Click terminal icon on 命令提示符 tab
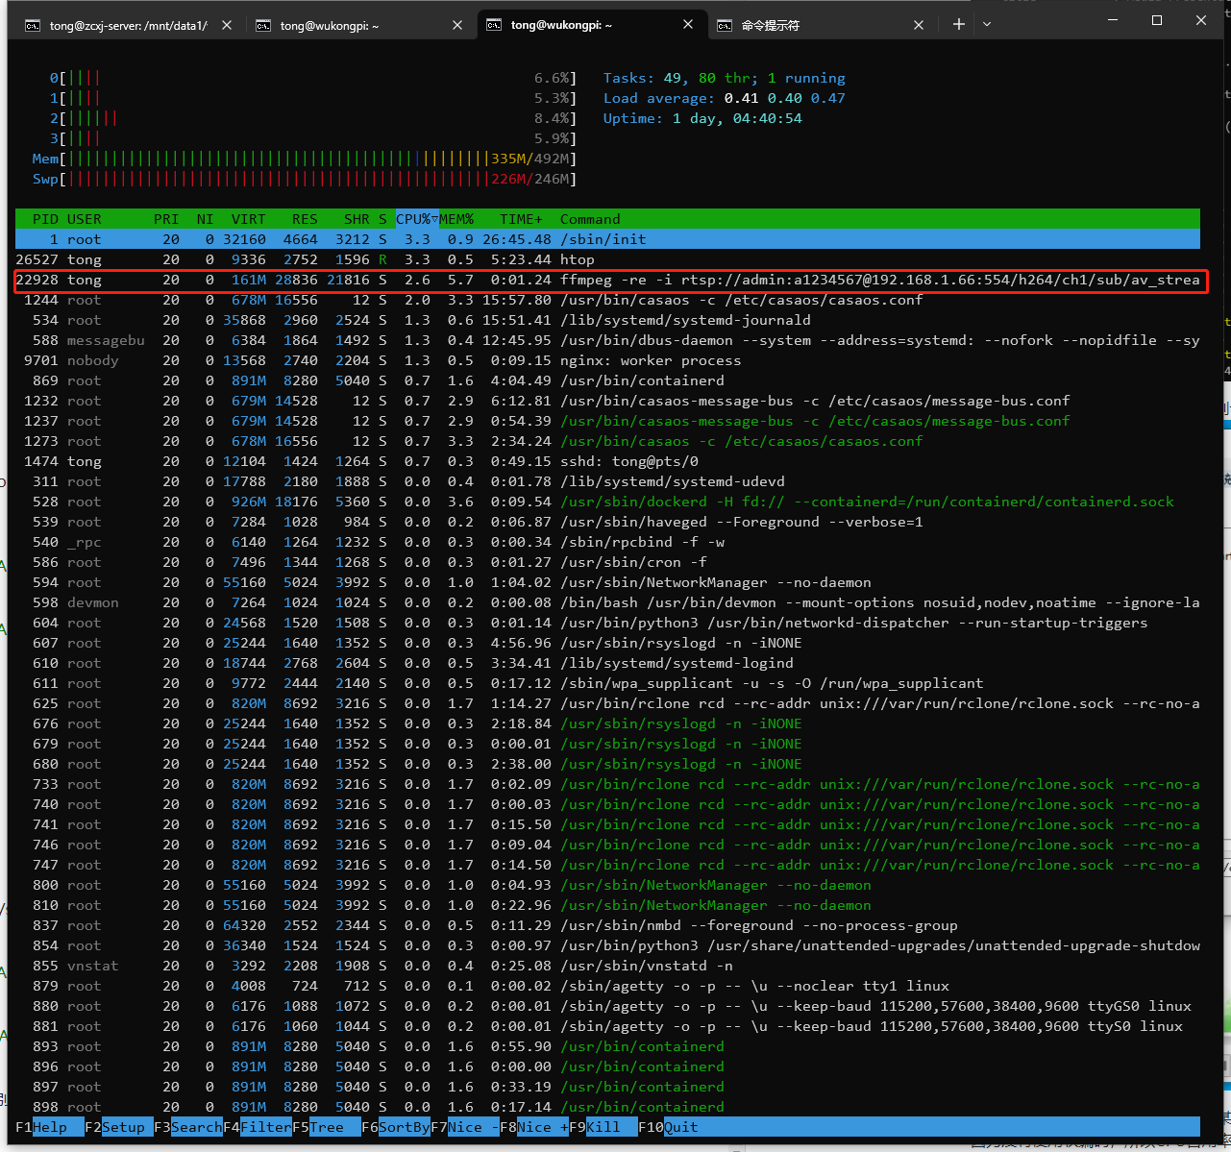Image resolution: width=1231 pixels, height=1152 pixels. 725,25
